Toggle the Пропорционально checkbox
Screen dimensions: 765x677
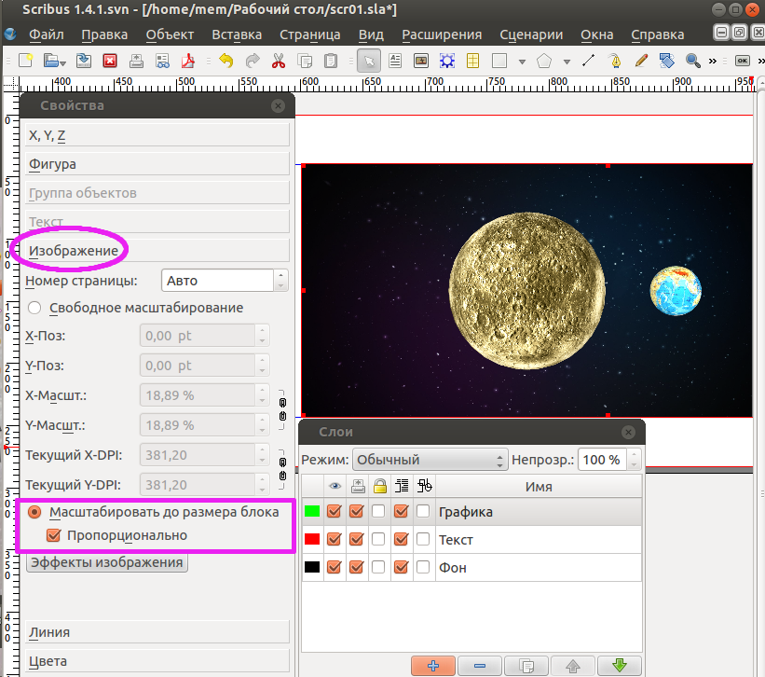pos(54,535)
